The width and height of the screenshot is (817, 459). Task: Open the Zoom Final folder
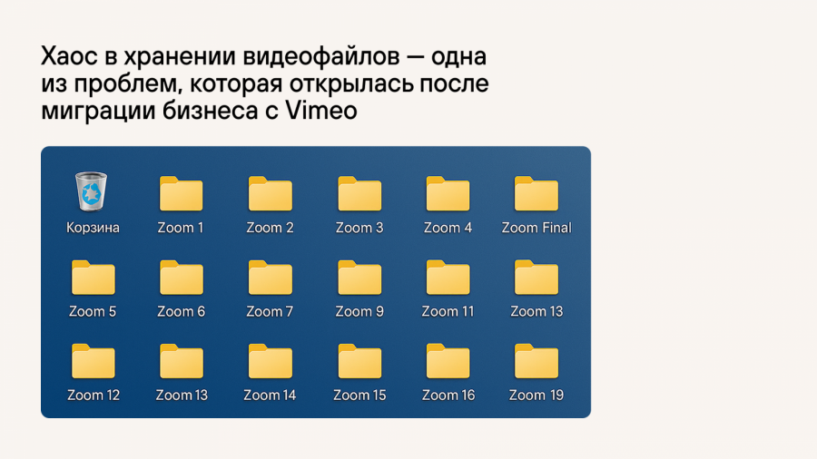tap(536, 193)
